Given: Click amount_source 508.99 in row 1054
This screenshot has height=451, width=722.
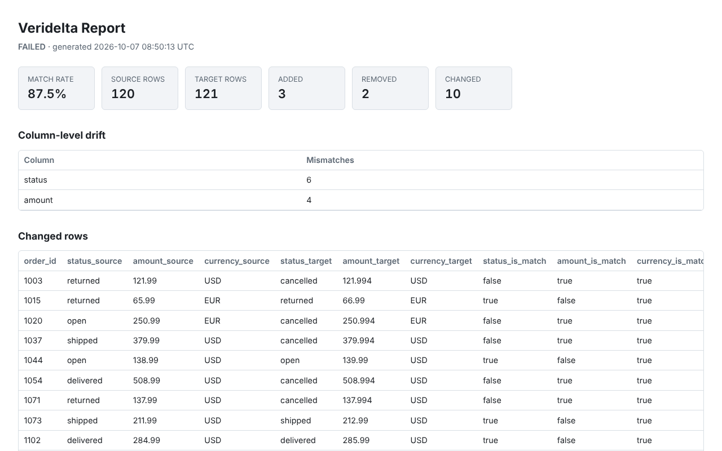Looking at the screenshot, I should [147, 381].
